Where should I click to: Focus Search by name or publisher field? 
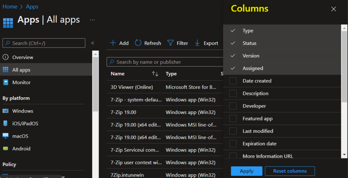click(x=165, y=62)
